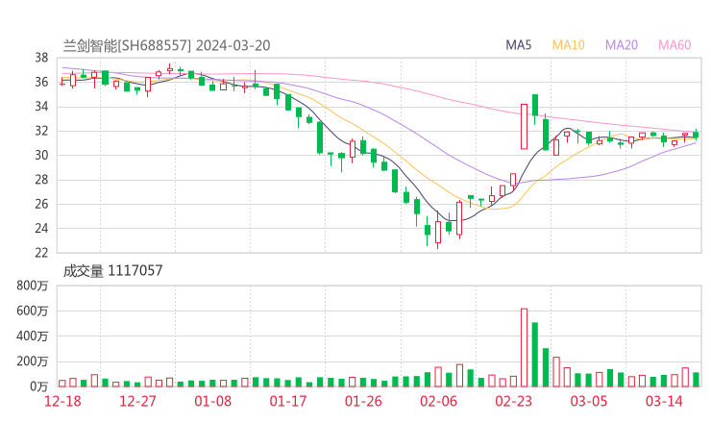
Task: Click the chart title 兰剑智能[SH688557] 2024-03-20
Action: (x=166, y=45)
